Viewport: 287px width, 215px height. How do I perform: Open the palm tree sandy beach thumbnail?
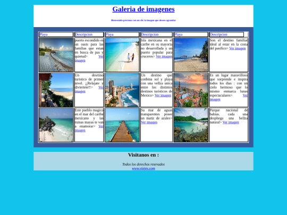pyautogui.click(x=191, y=55)
